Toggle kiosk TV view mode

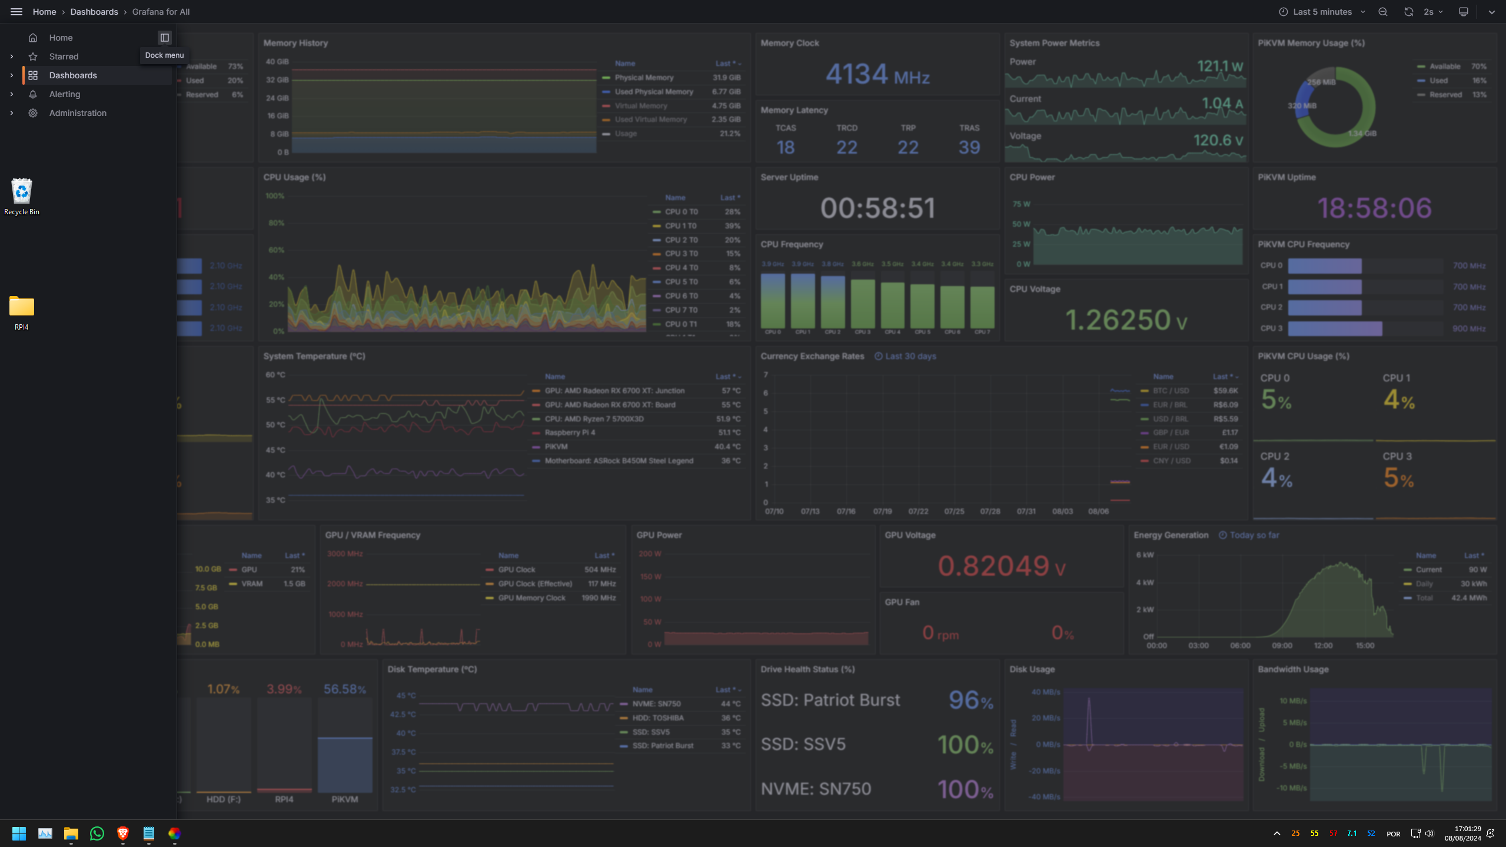(1464, 12)
